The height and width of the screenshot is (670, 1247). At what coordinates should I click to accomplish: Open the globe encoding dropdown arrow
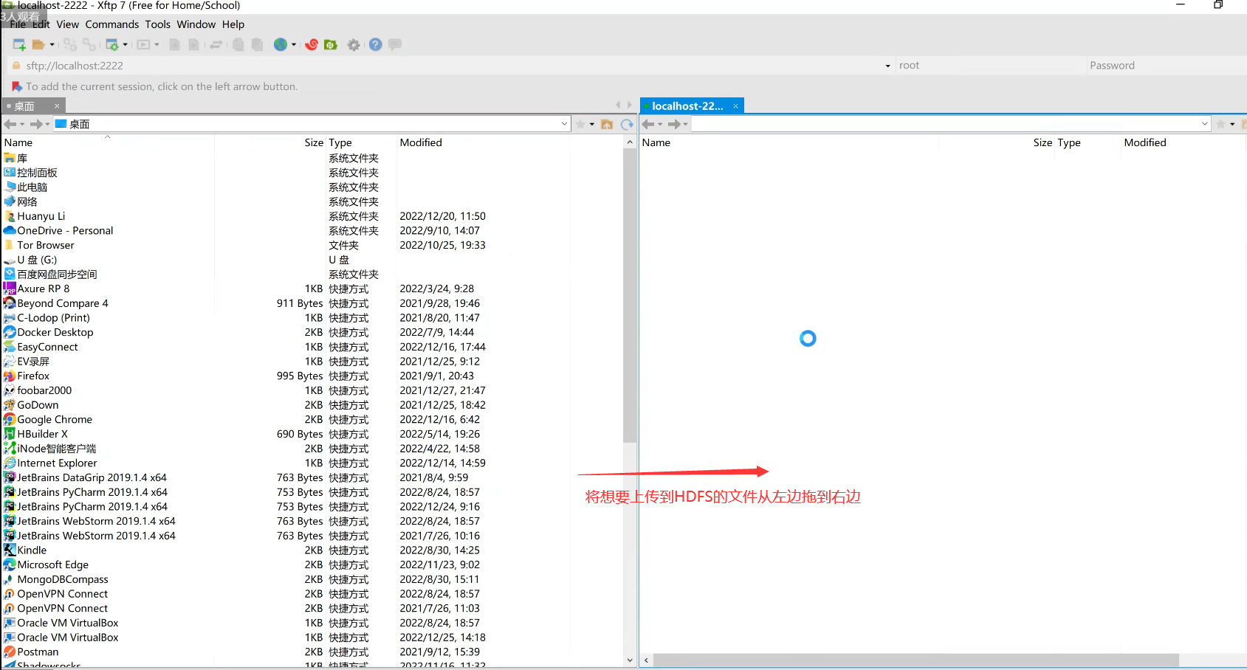[294, 45]
